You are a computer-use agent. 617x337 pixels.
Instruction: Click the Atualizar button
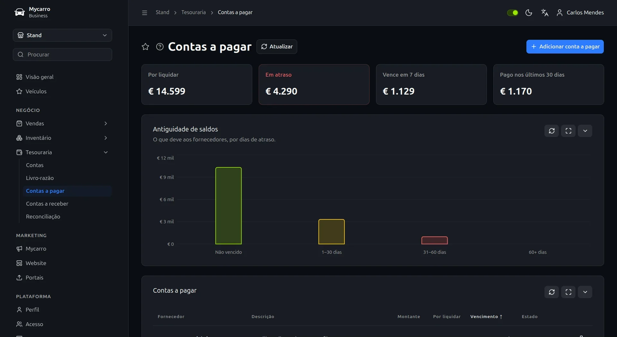[x=277, y=47]
